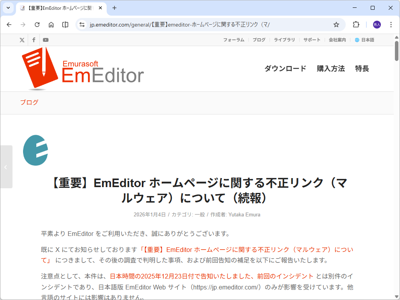400x300 pixels.
Task: Maximize the browser window
Action: point(372,8)
